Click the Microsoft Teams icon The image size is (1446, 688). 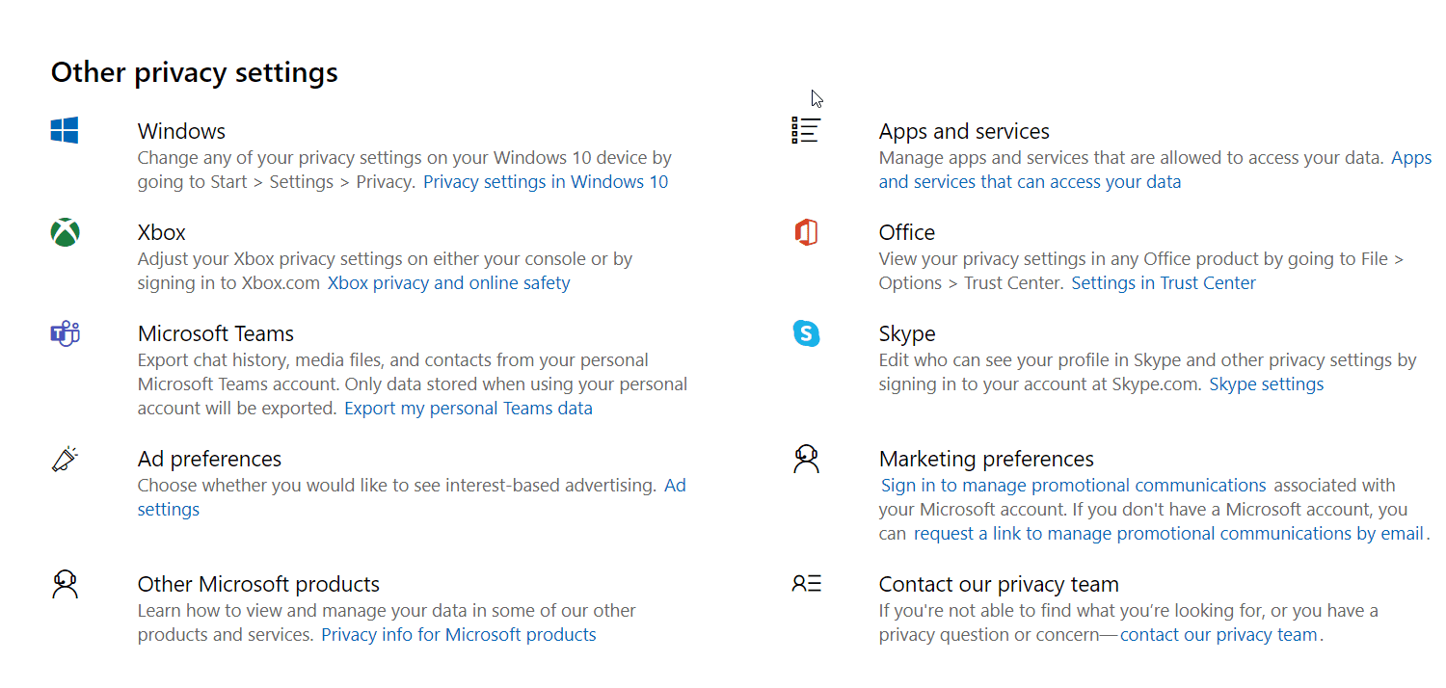[64, 332]
